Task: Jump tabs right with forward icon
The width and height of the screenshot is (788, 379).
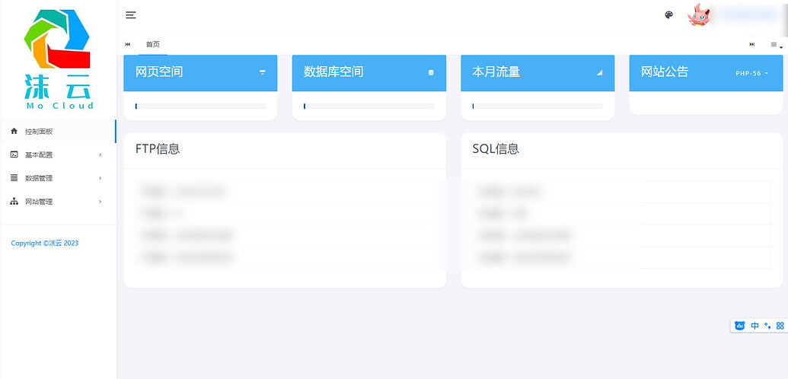Action: tap(751, 45)
